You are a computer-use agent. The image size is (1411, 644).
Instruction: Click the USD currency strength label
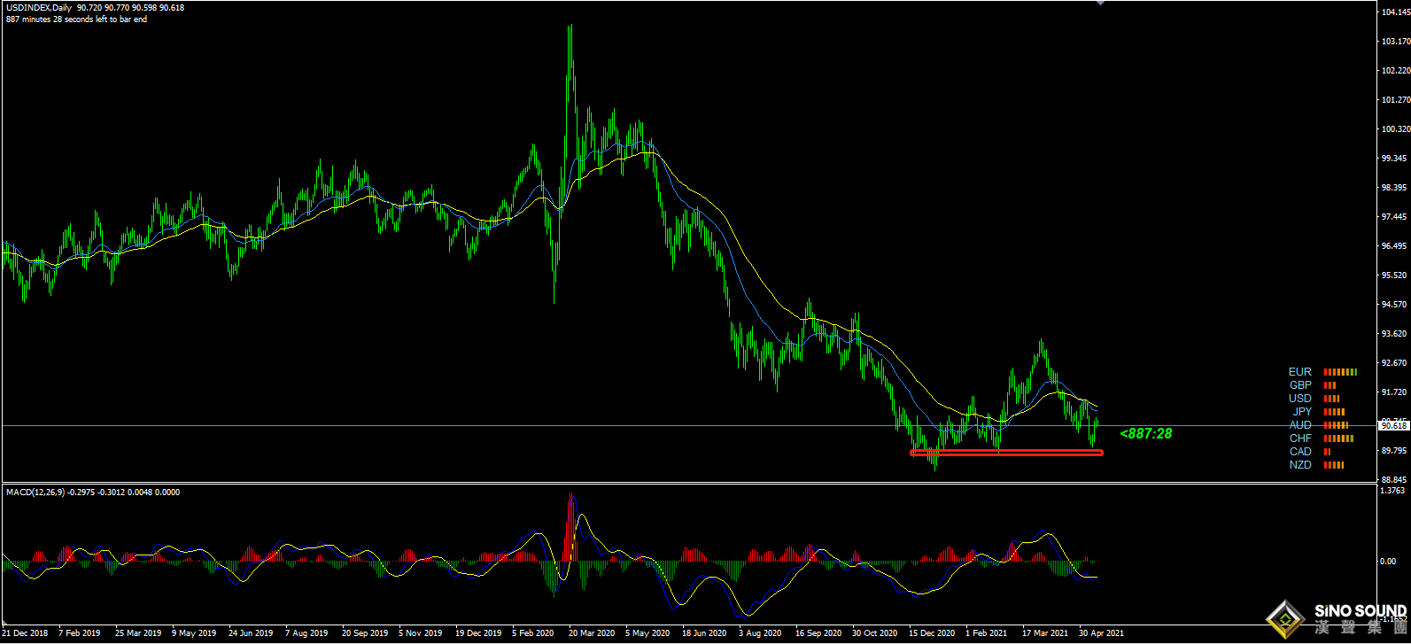click(x=1299, y=399)
